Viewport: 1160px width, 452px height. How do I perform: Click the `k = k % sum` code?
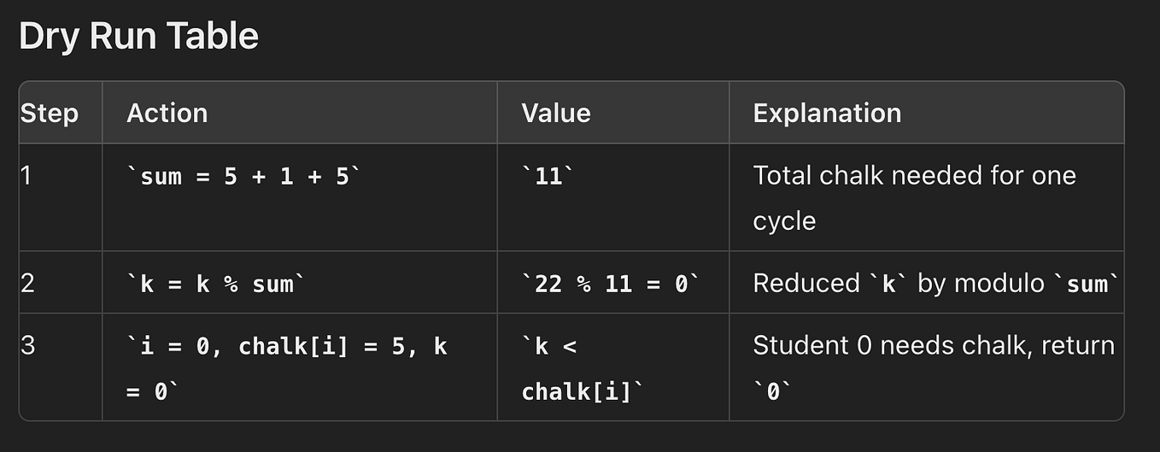point(215,284)
